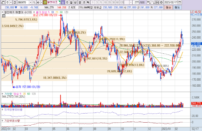
Task: Select the 일 daily chart period
Action: pyautogui.click(x=63, y=2)
